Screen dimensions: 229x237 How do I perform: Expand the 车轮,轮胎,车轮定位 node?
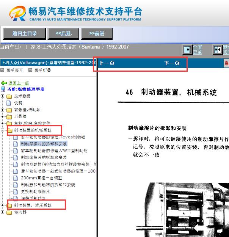pos(2,123)
